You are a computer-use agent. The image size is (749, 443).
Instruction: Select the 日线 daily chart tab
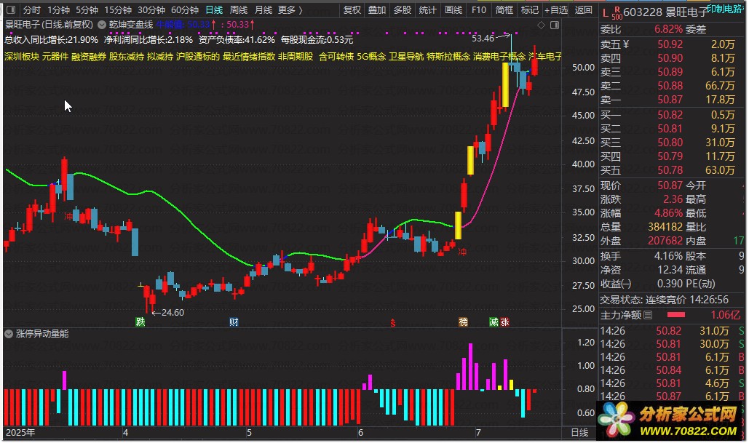coord(214,9)
